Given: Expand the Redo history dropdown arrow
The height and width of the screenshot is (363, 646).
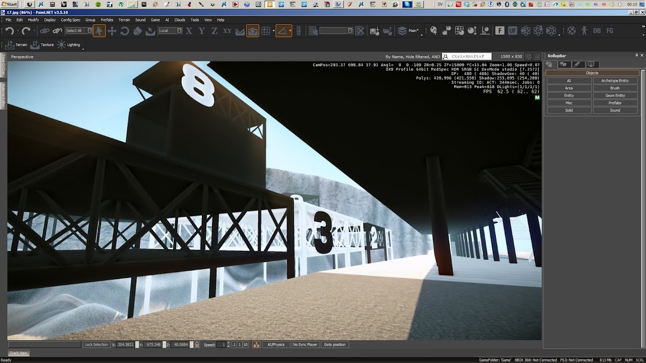Looking at the screenshot, I should pos(34,31).
